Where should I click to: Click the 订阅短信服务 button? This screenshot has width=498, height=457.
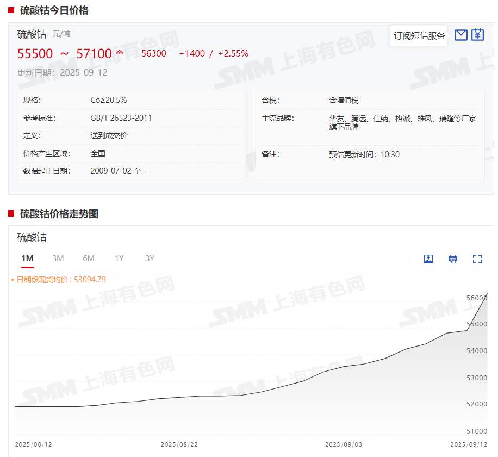[x=419, y=36]
